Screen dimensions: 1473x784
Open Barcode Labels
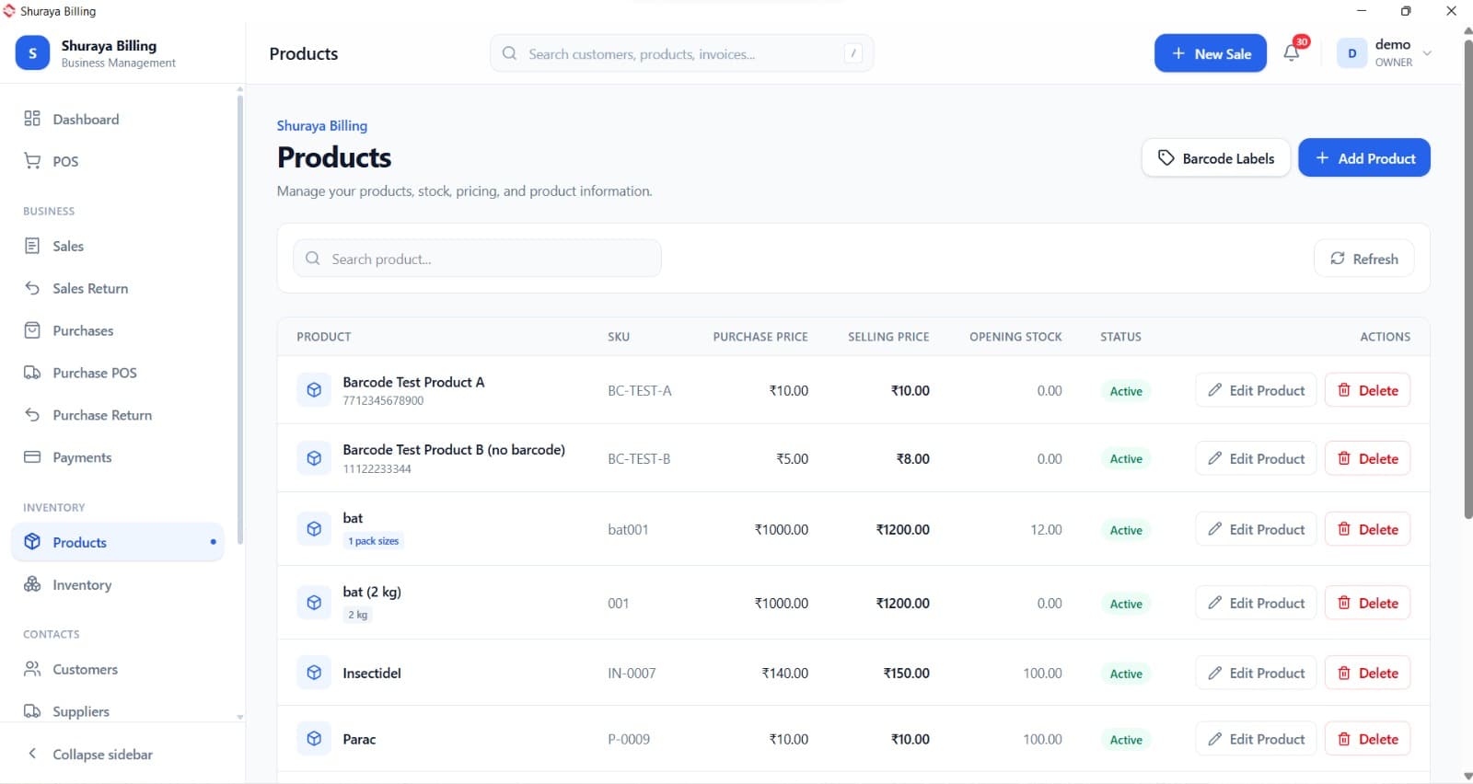1216,157
